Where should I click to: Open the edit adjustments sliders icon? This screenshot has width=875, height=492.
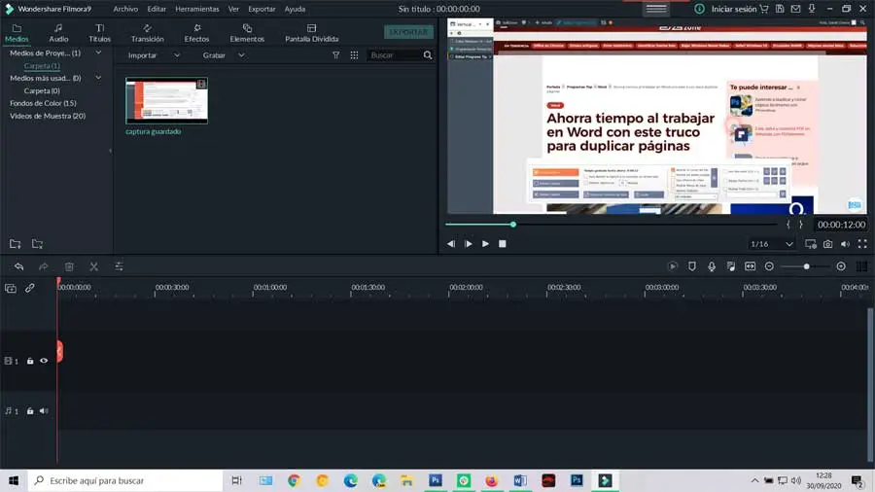pyautogui.click(x=119, y=266)
